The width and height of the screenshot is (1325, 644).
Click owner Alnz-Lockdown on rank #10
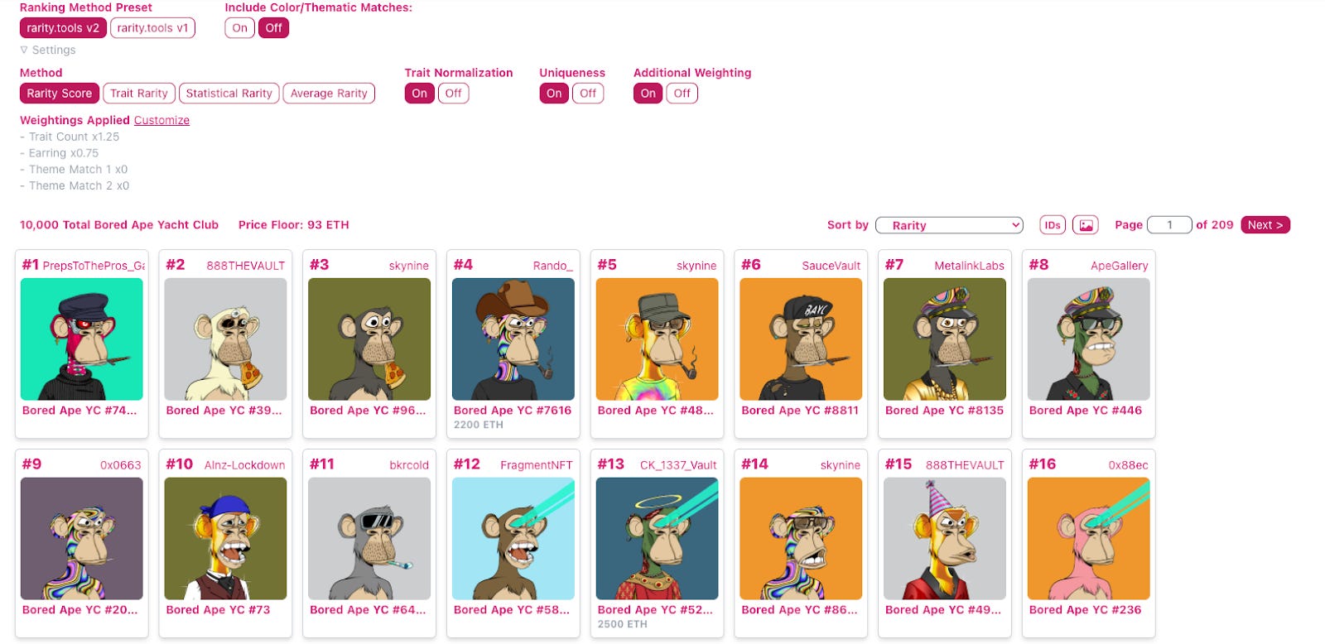[245, 465]
